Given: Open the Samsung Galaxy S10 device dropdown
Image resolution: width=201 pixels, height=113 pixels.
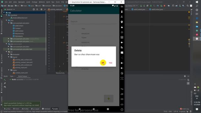Looking at the screenshot, I should pyautogui.click(x=131, y=6).
